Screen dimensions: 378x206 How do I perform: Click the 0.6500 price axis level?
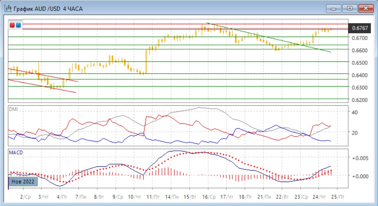click(x=359, y=63)
